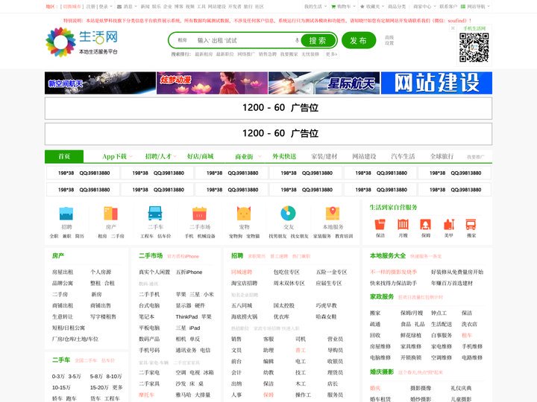Click the green 搜索 button

[x=318, y=40]
